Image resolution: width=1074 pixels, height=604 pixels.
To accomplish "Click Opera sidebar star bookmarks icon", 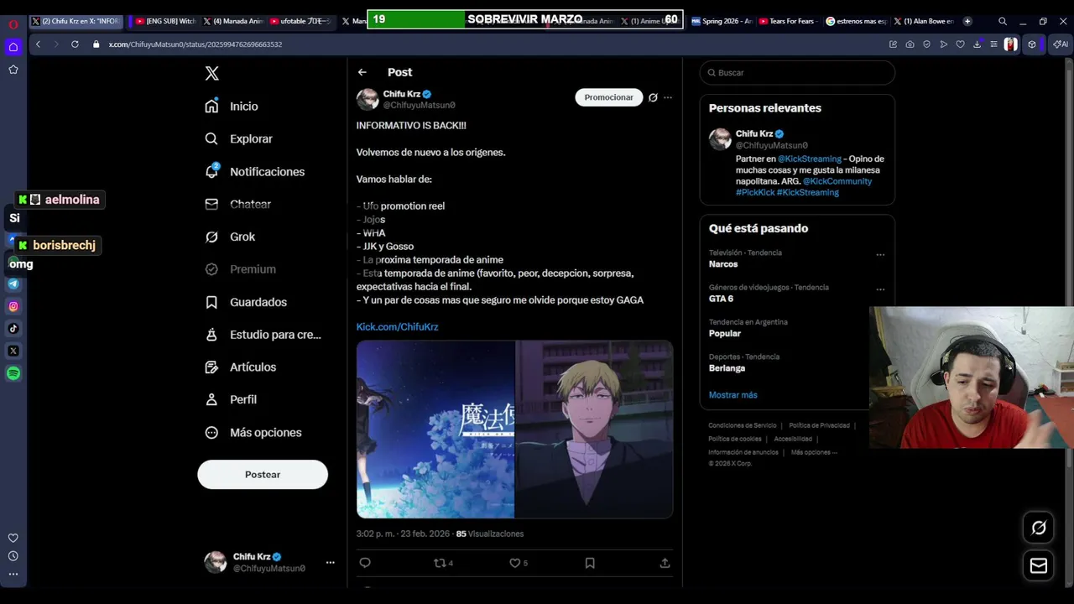I will (13, 70).
